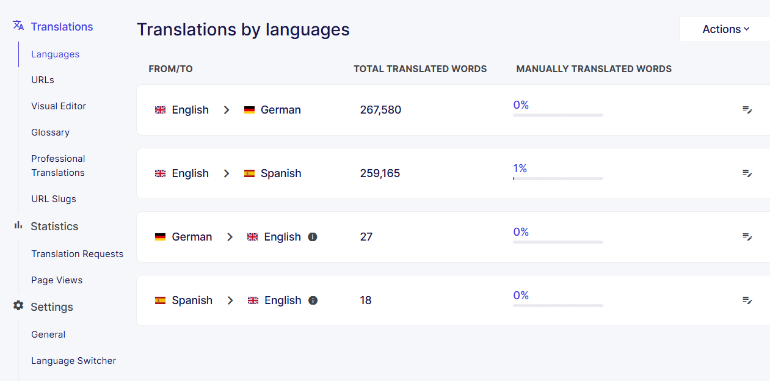Click the 27 translated words value
This screenshot has height=381, width=770.
(366, 237)
